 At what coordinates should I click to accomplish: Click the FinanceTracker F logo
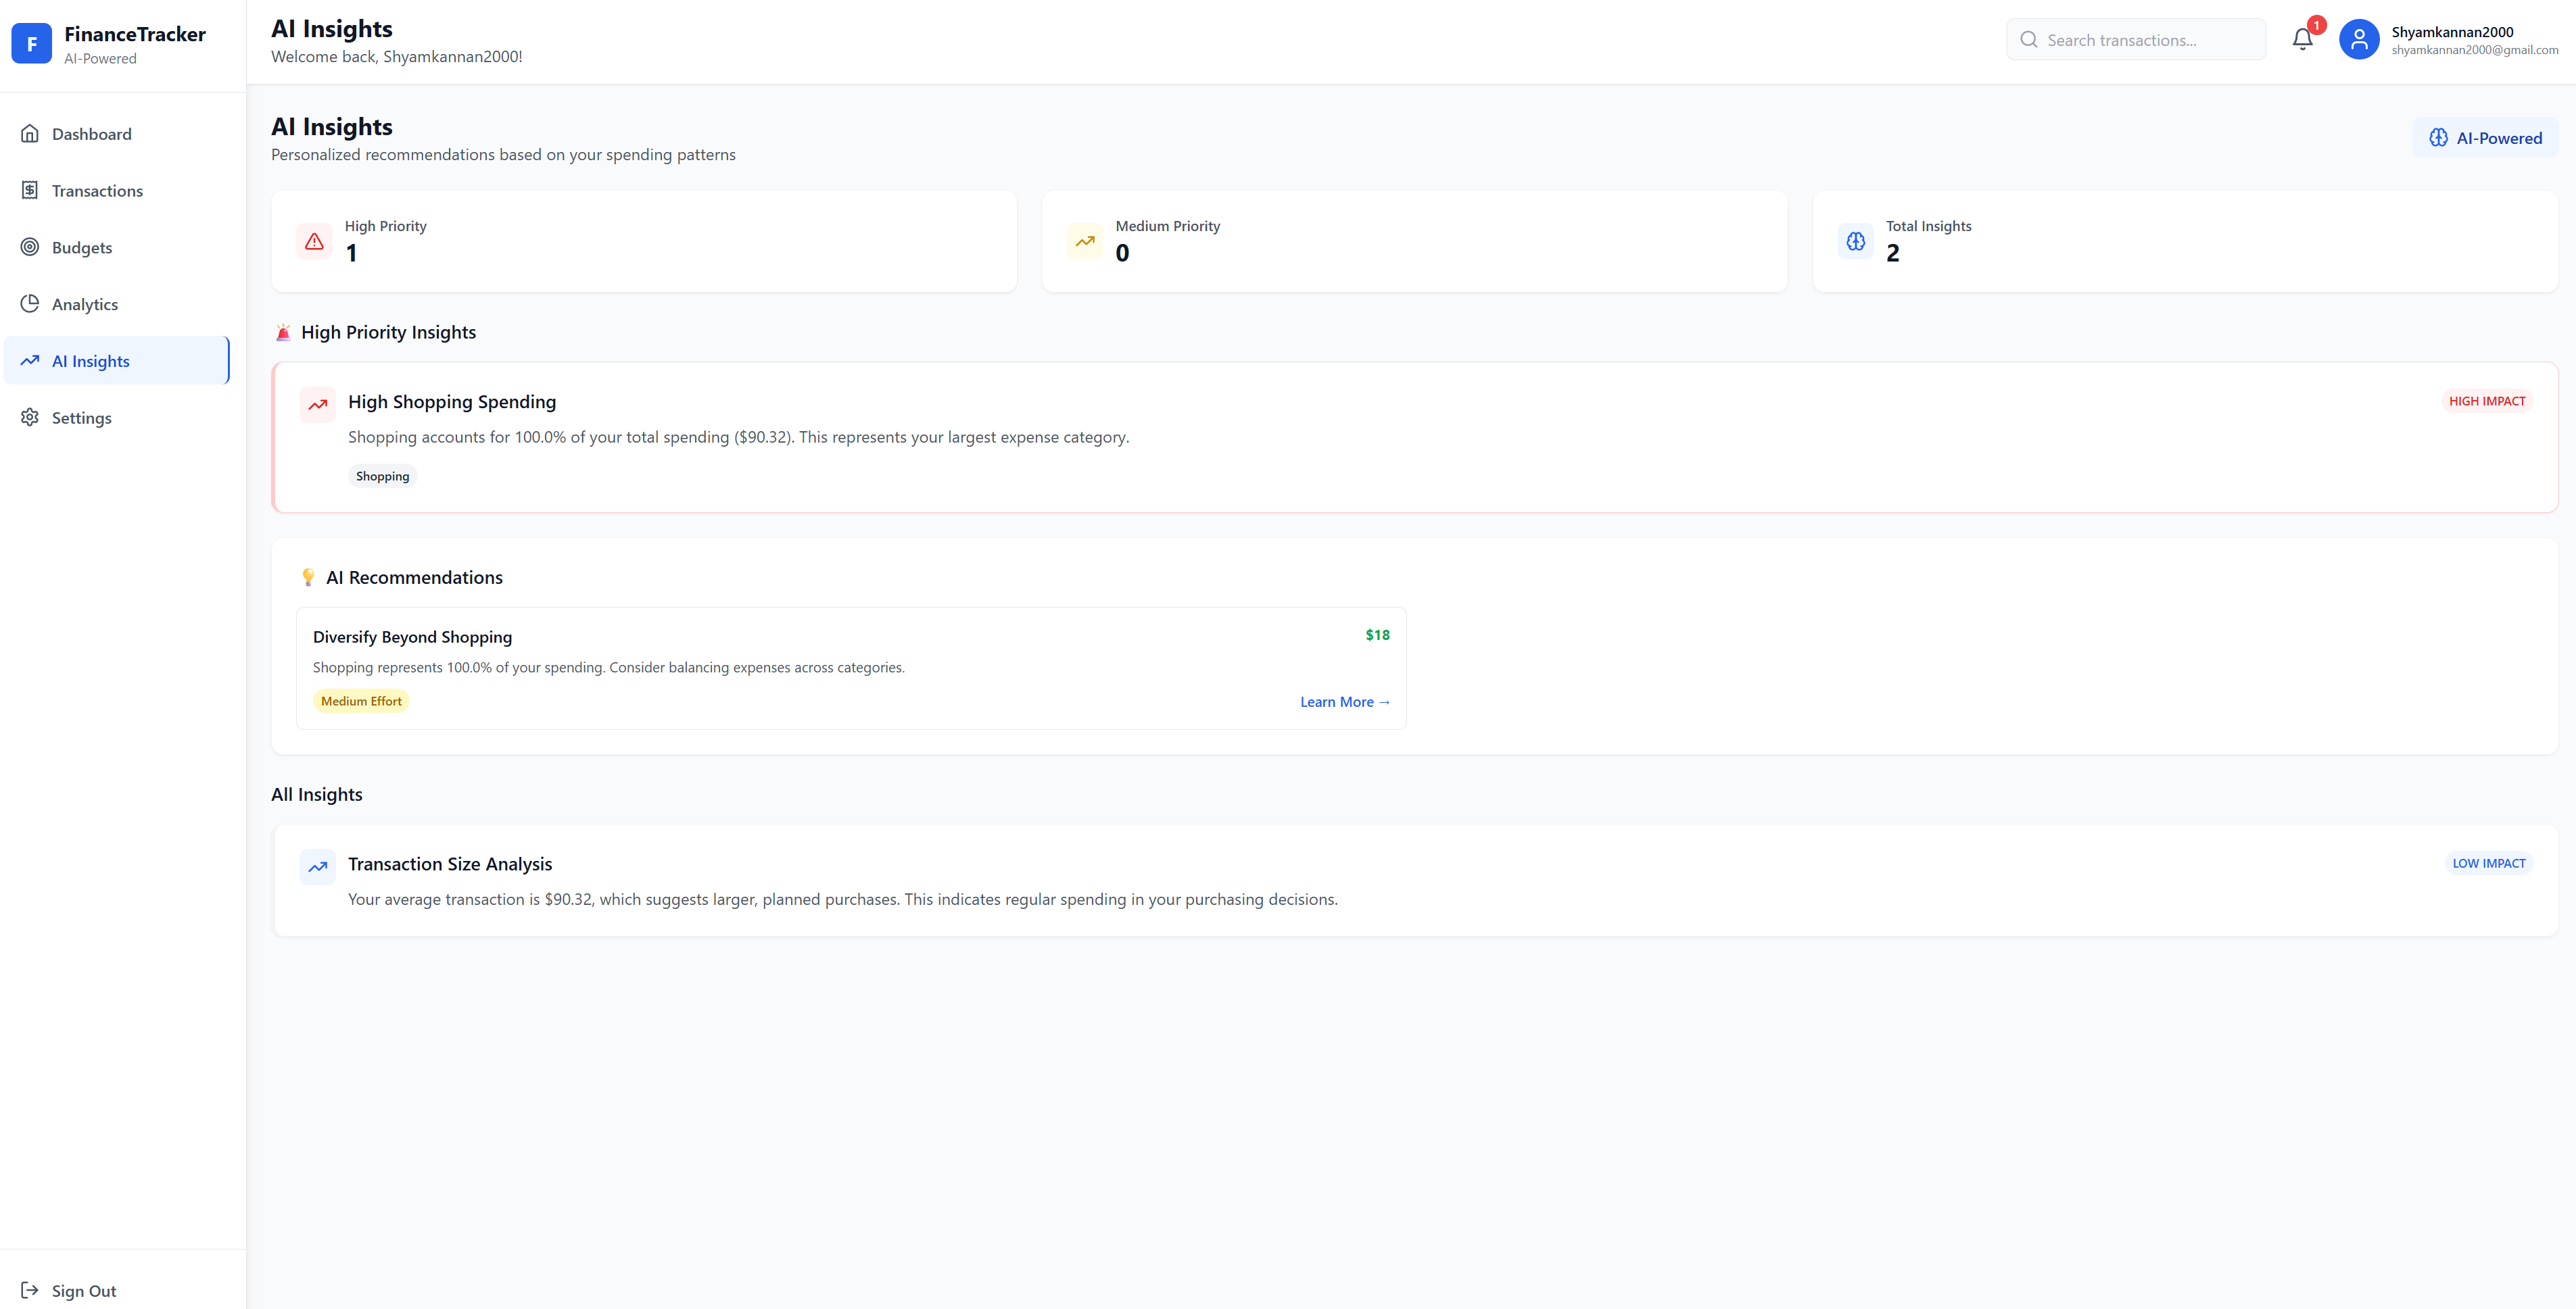pyautogui.click(x=31, y=44)
